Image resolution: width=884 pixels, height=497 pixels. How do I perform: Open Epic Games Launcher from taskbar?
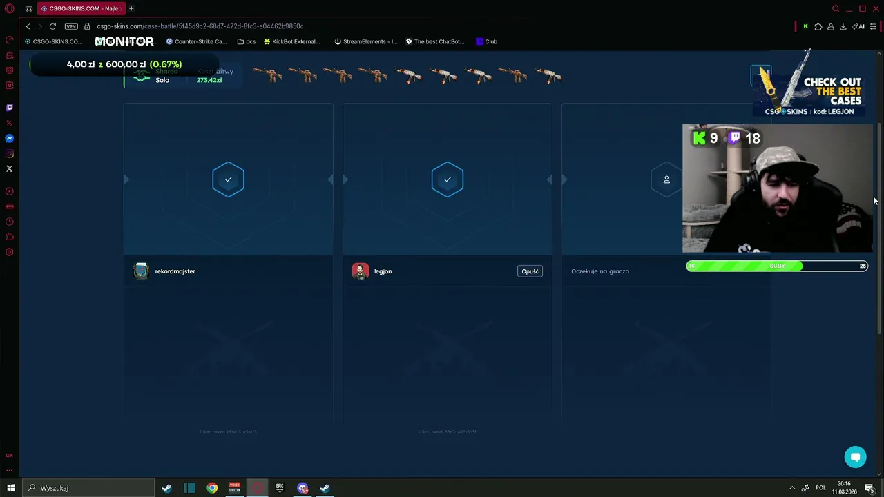click(x=280, y=488)
